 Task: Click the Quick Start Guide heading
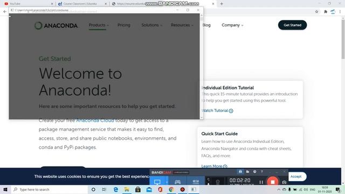219,134
